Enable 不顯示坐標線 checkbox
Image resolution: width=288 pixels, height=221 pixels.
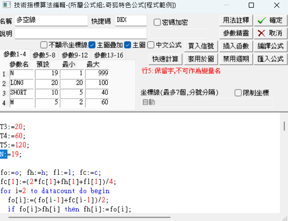(x=44, y=45)
